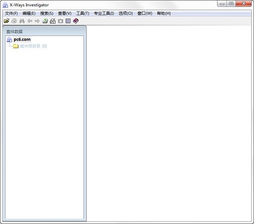Screen dimensions: 254x224
Task: Close the X-Ways Investigator window
Action: click(x=244, y=3)
